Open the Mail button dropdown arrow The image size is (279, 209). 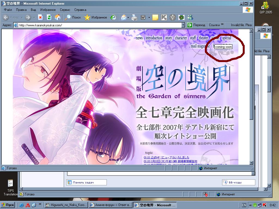pos(128,17)
